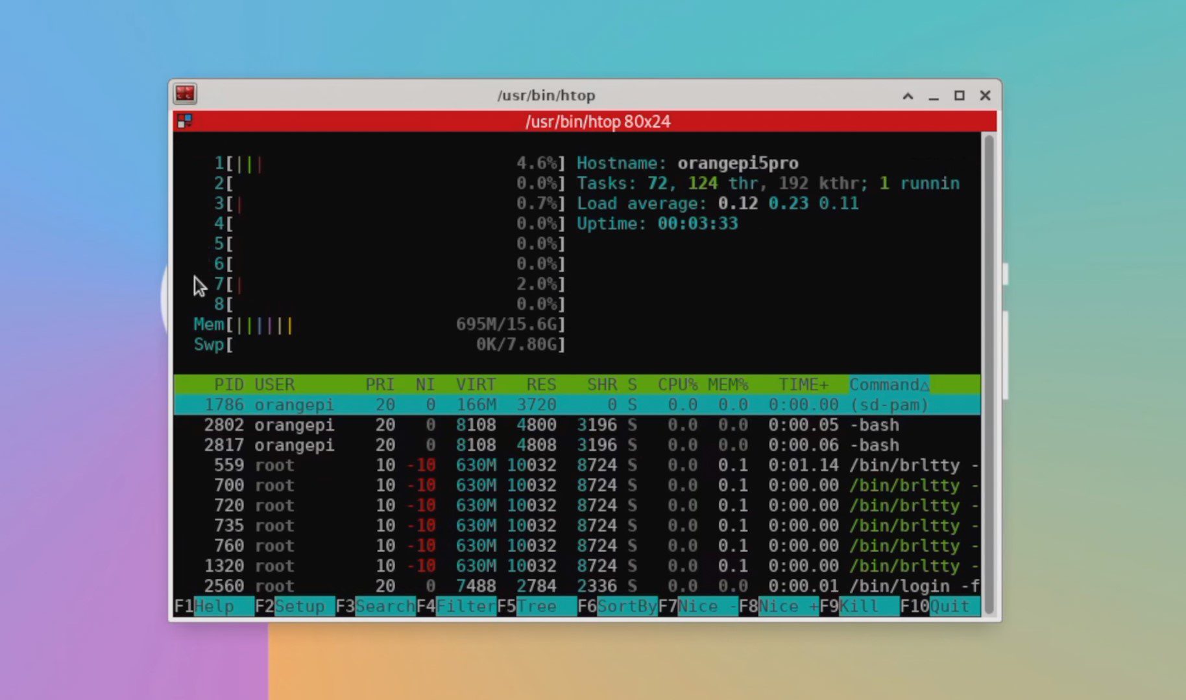1186x700 pixels.
Task: Close the htop terminal window
Action: (x=985, y=96)
